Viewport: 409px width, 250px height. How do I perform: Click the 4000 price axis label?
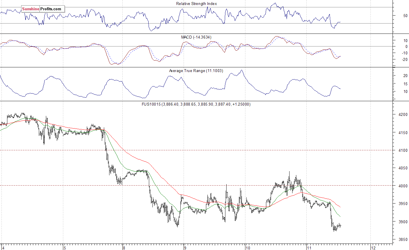[x=403, y=186]
